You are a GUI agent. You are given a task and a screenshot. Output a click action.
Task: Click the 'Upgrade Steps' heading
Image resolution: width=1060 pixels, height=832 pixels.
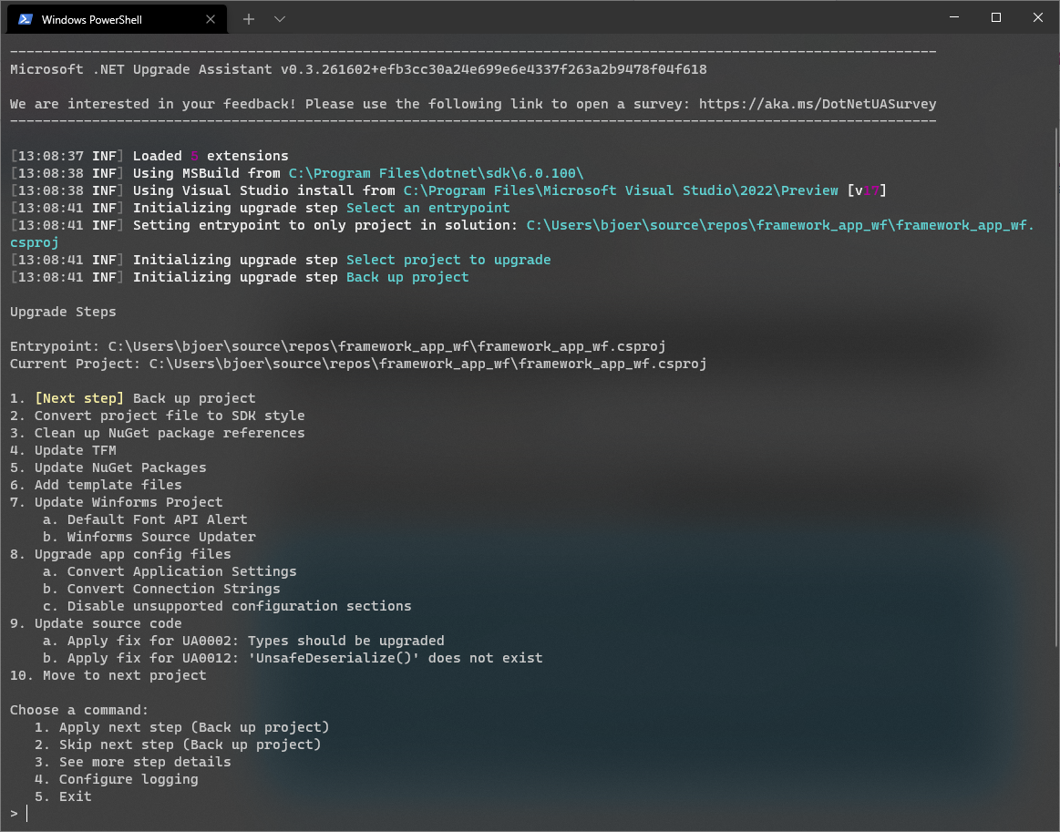[63, 312]
